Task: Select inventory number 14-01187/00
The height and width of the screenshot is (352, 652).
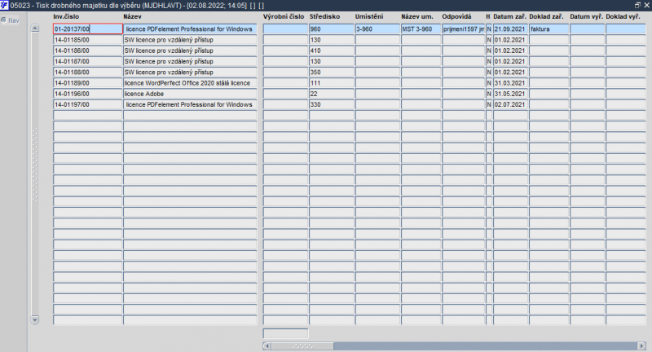Action: 88,61
